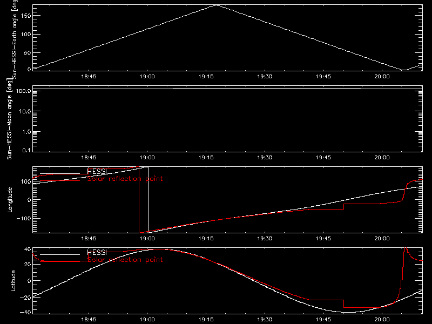
Task: Click the 100.0 tick on Moon angle plot
Action: click(x=23, y=91)
